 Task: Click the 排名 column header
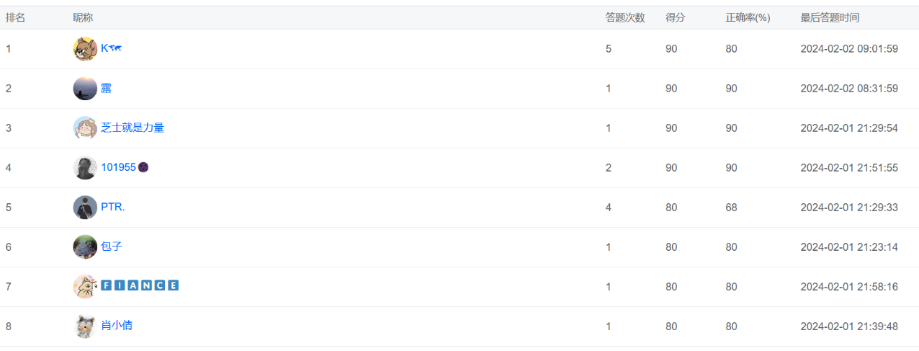pyautogui.click(x=16, y=18)
